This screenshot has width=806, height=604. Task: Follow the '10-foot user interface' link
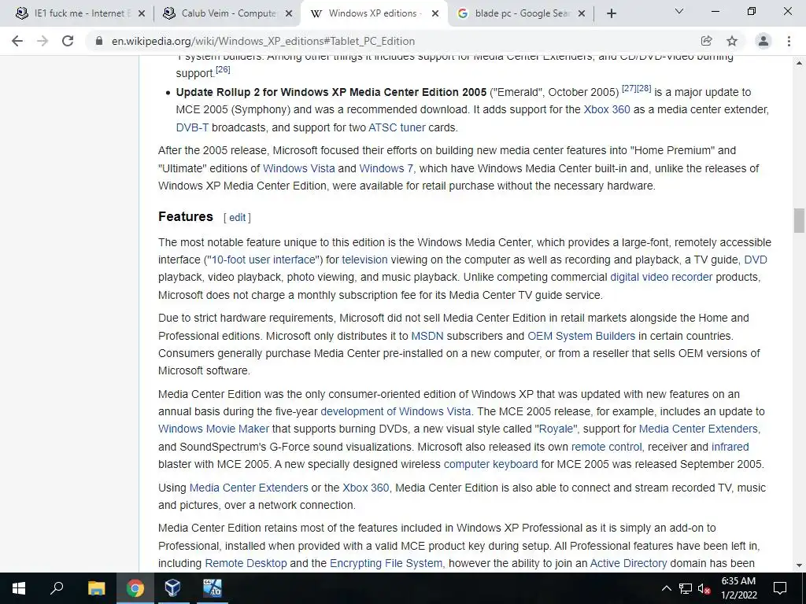(264, 260)
